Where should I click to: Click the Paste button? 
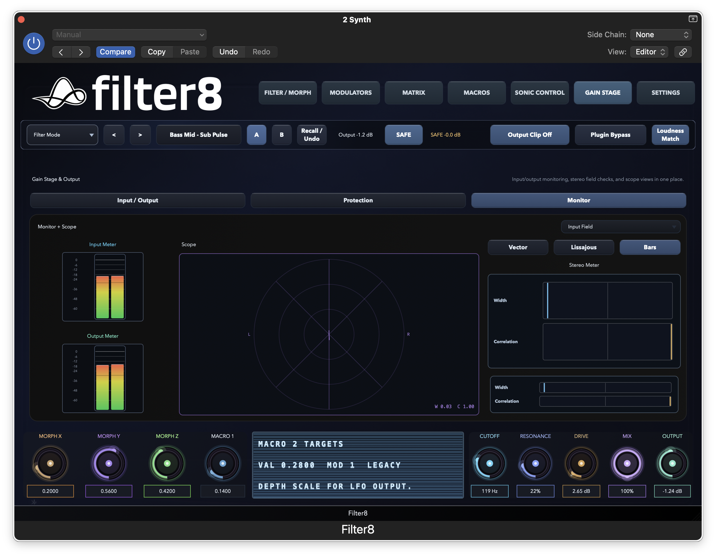pyautogui.click(x=190, y=52)
